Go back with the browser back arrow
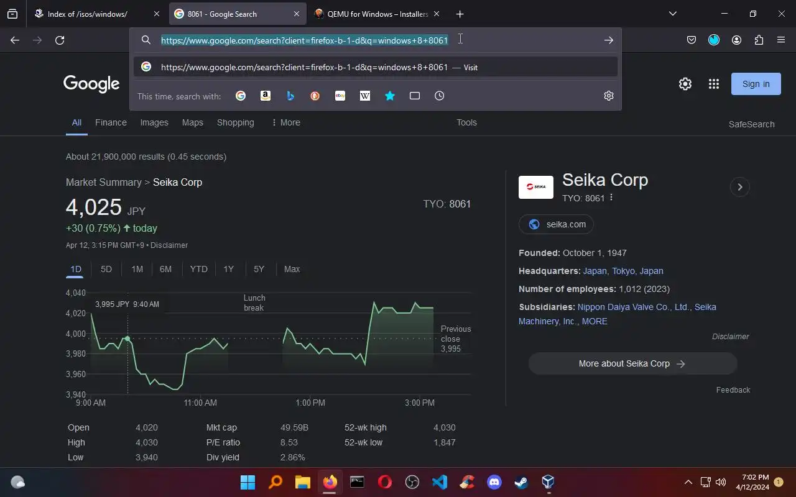The image size is (796, 497). click(15, 40)
